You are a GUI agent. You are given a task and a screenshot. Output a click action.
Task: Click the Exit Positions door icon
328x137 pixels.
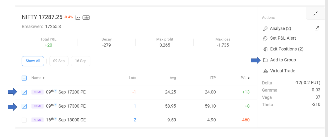[x=265, y=49]
